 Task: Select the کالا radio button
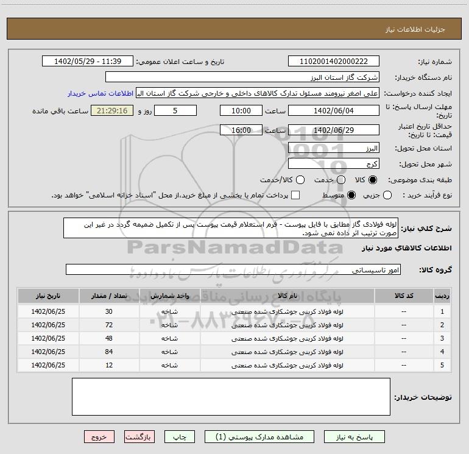(373, 180)
